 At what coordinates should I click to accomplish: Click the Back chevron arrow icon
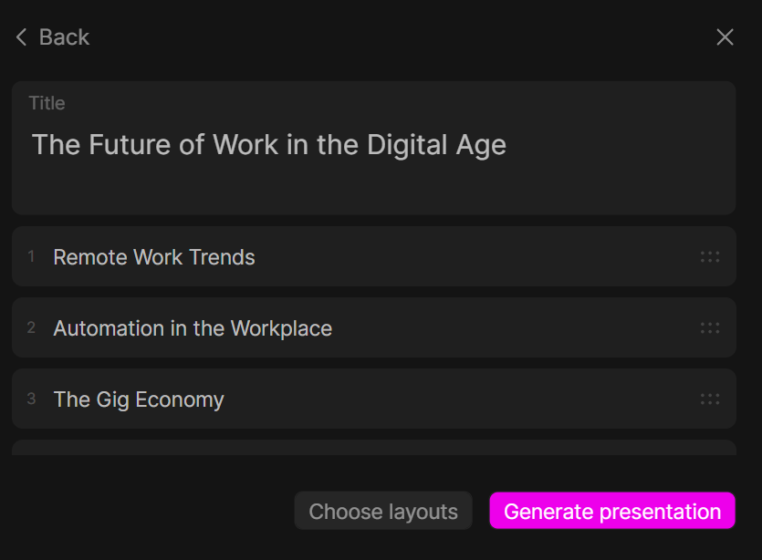pos(22,37)
